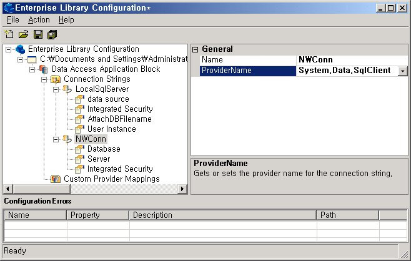Click the Connection Strings folder icon

pyautogui.click(x=56, y=79)
